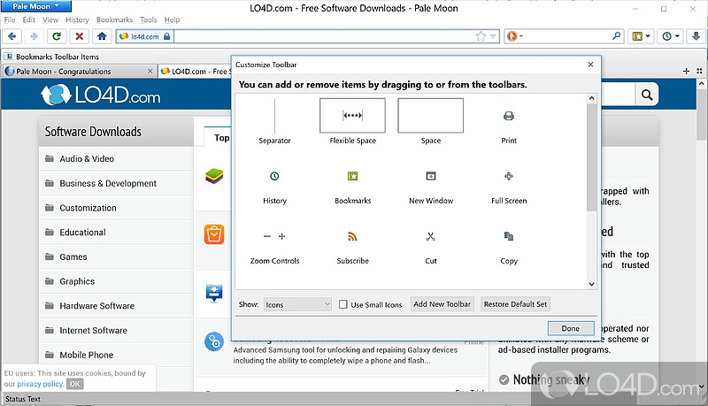
Task: Click the lo4d.com site identity button
Action: (144, 36)
